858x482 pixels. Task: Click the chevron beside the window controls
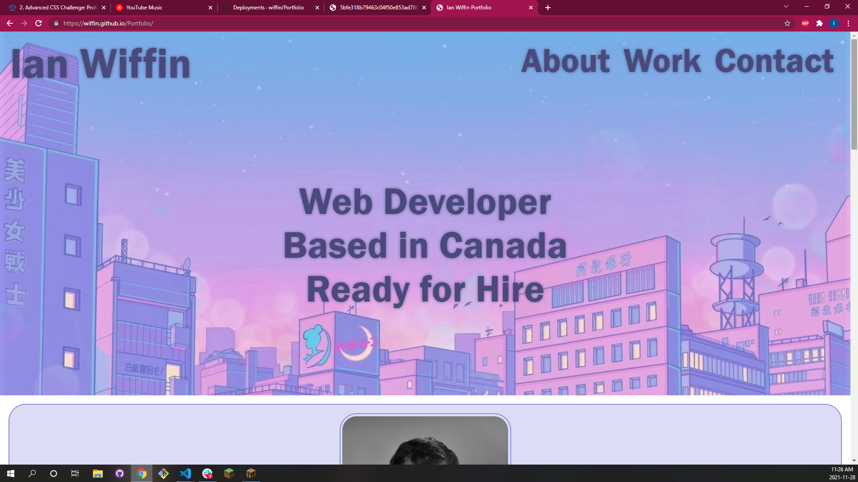[786, 6]
